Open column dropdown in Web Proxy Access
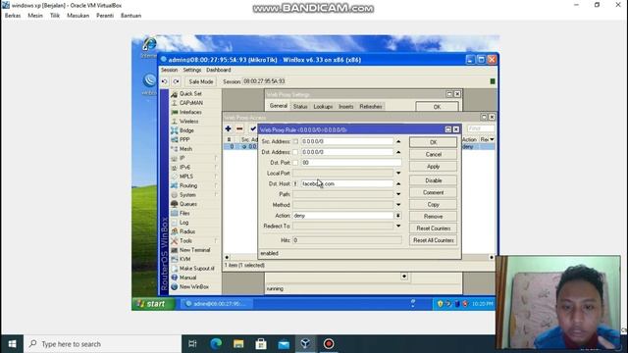Viewport: 628px width, 353px height. 493,139
